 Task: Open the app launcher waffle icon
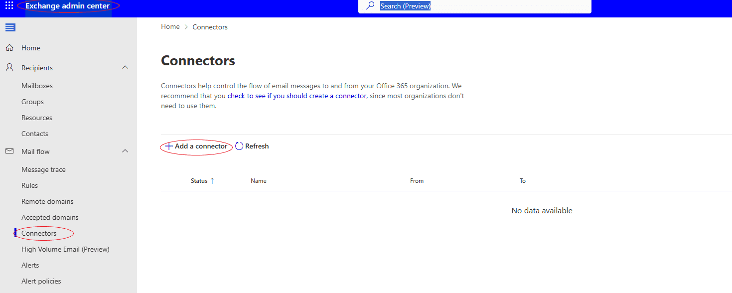coord(9,6)
